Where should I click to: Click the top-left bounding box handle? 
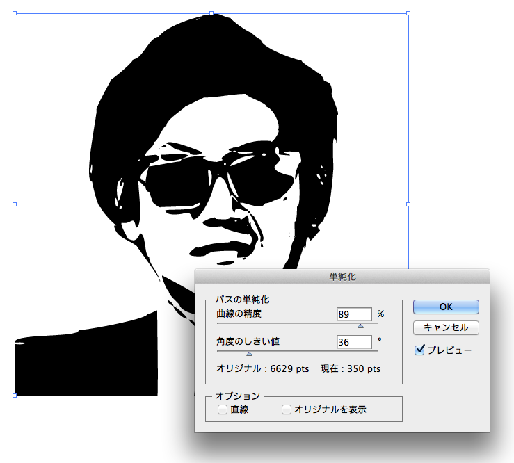(15, 13)
